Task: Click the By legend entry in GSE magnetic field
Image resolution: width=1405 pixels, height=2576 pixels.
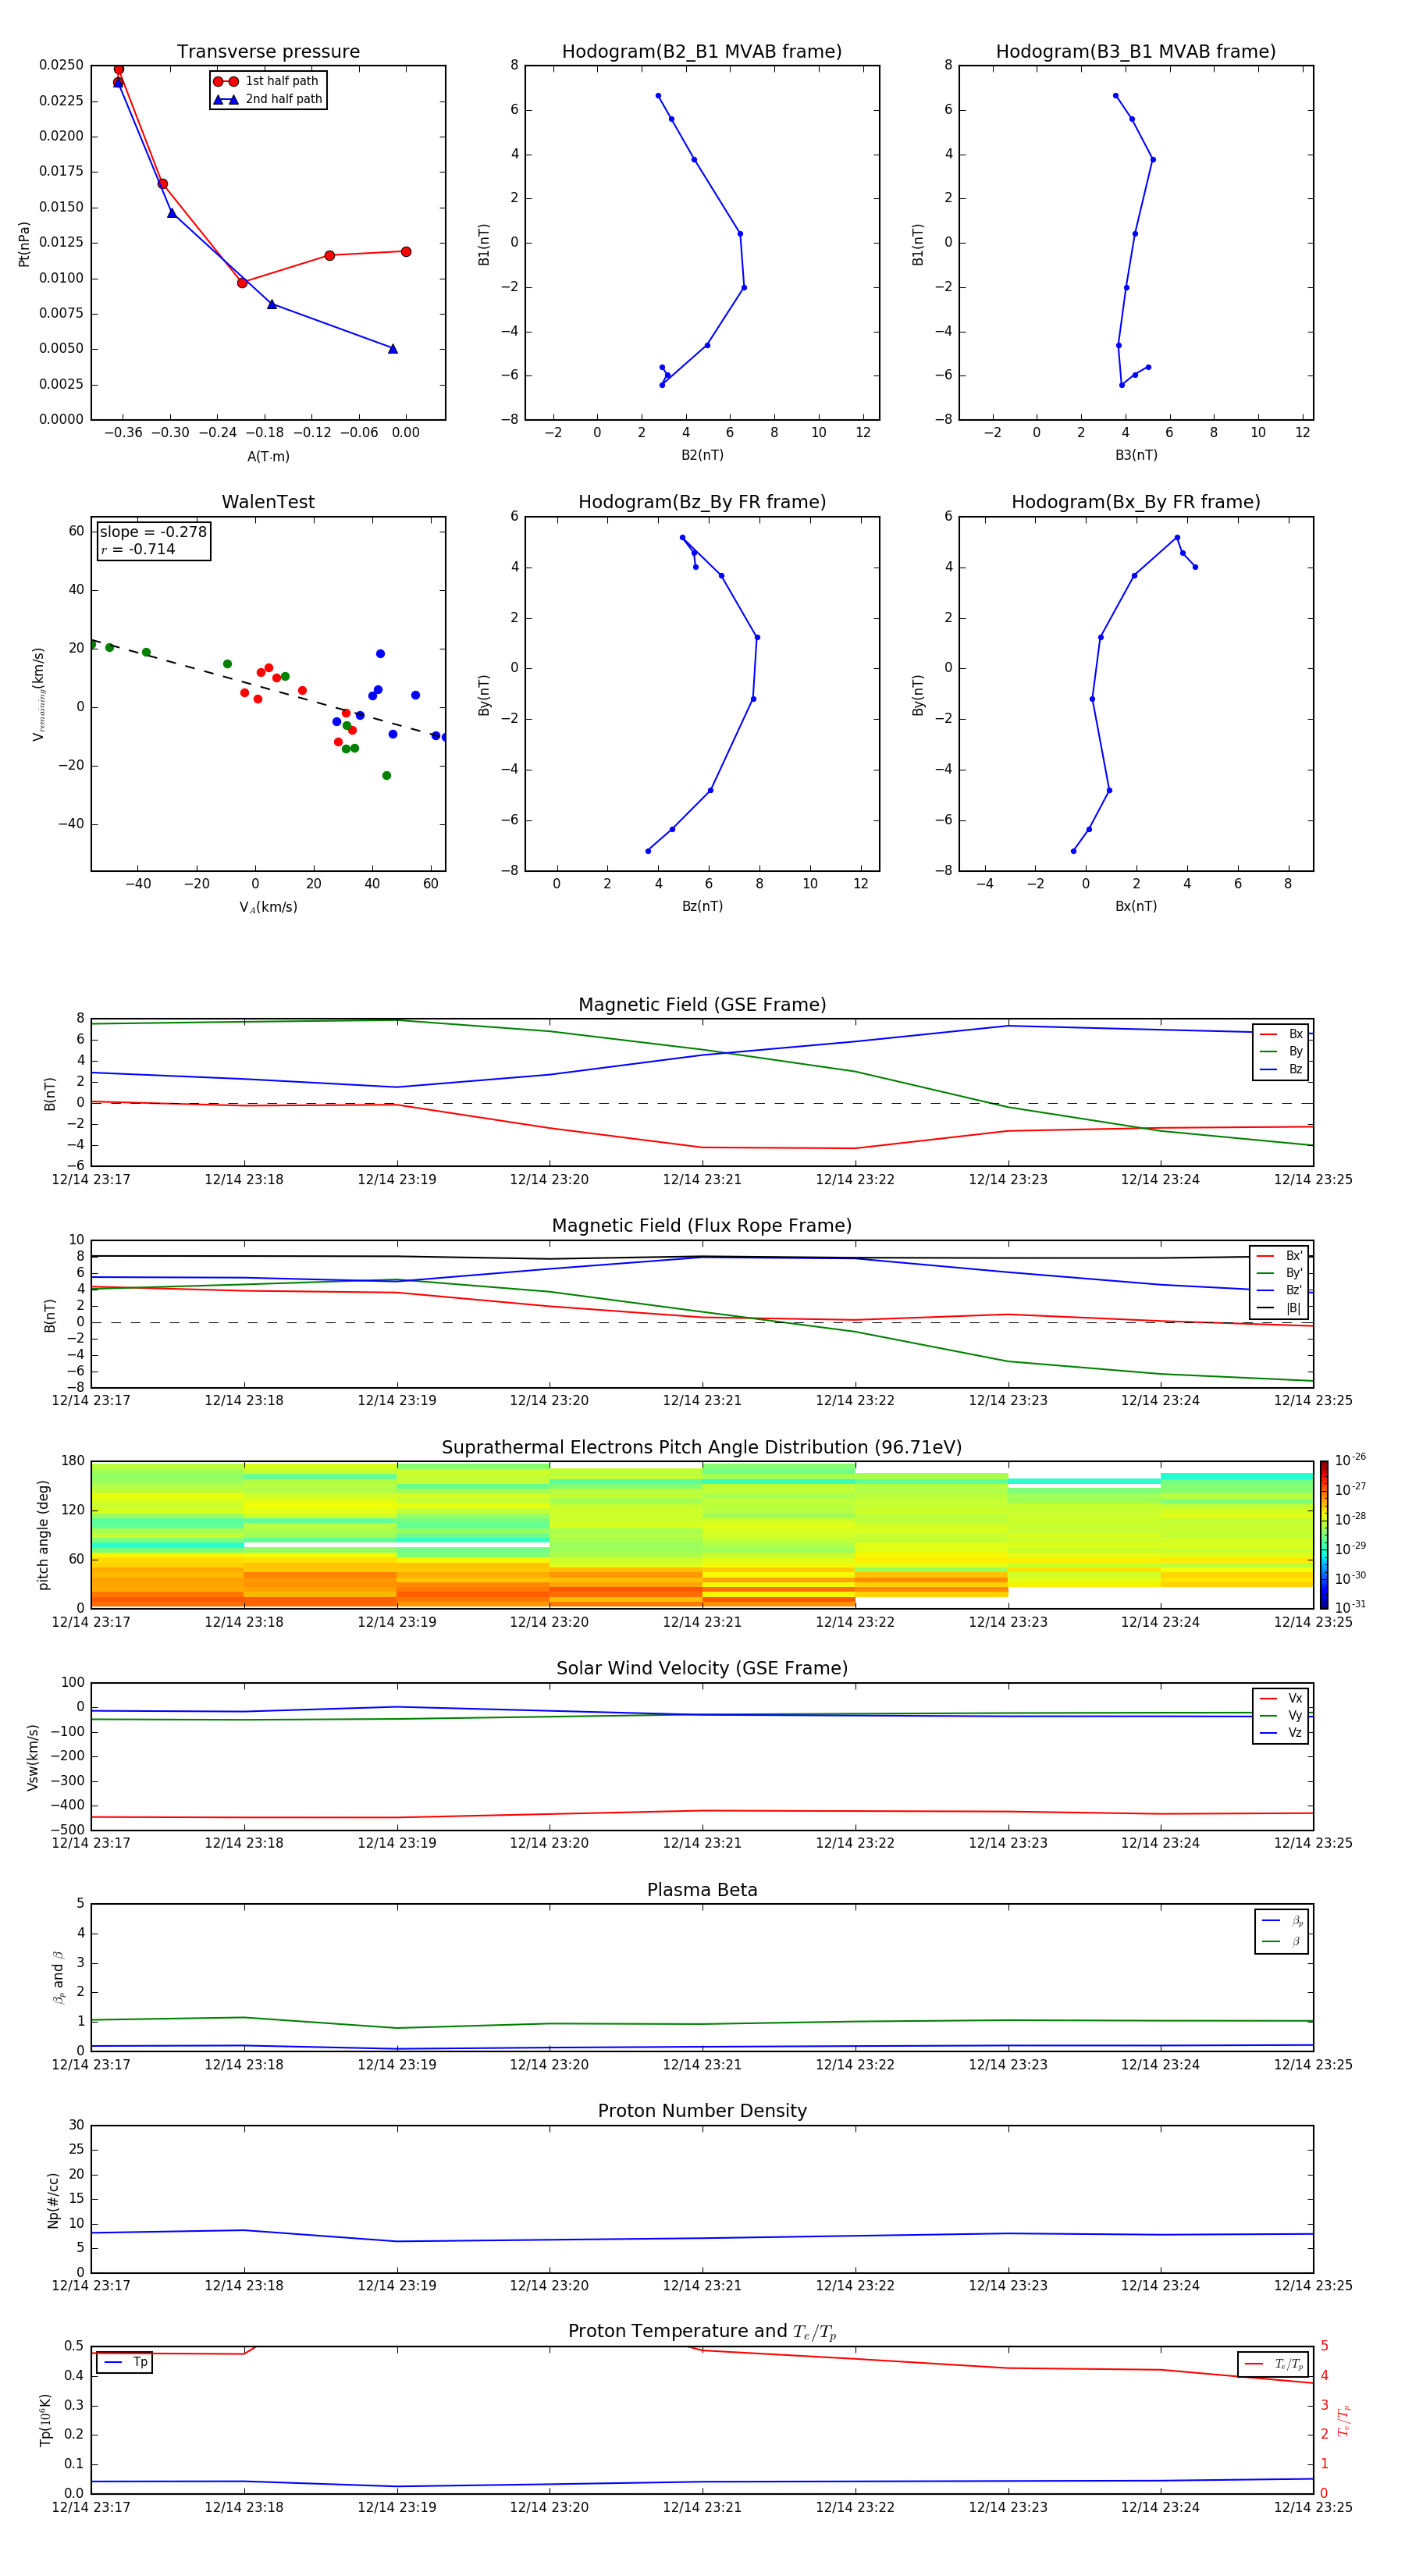Action: click(1281, 1051)
